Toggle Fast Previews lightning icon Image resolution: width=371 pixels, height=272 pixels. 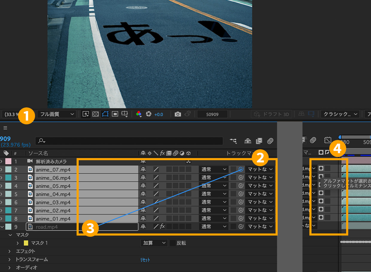click(x=86, y=114)
